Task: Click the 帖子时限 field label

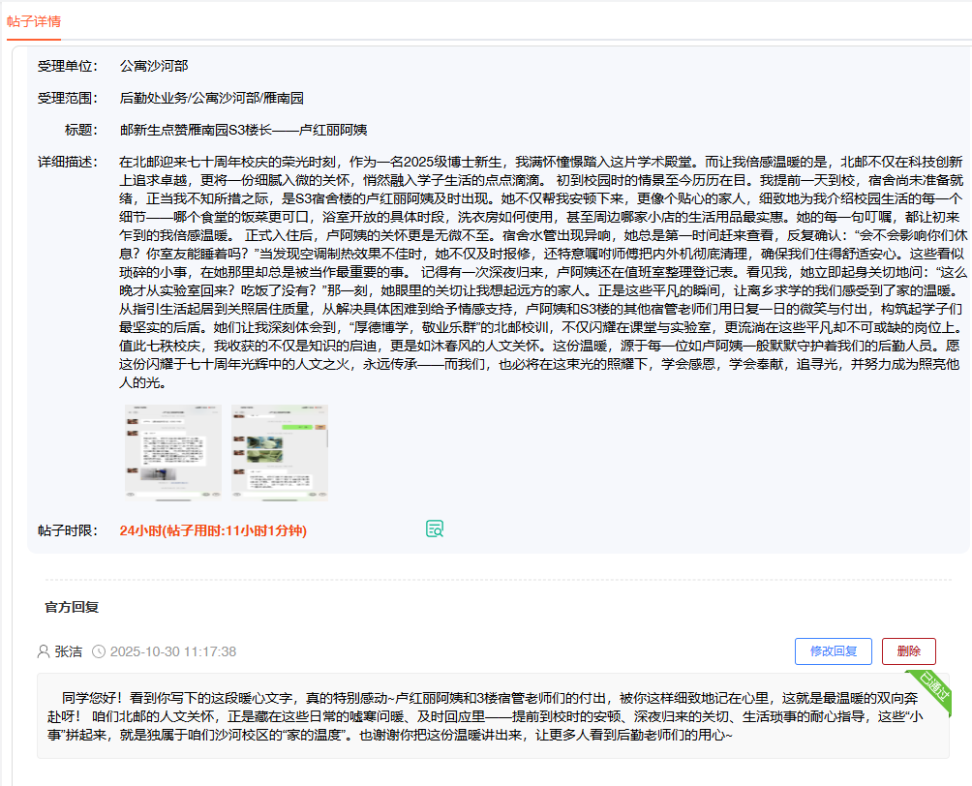Action: pos(67,530)
